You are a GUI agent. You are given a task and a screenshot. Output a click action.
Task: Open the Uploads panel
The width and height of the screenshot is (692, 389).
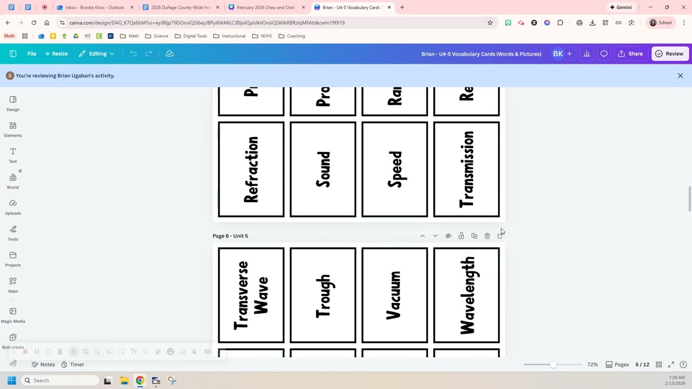coord(13,207)
